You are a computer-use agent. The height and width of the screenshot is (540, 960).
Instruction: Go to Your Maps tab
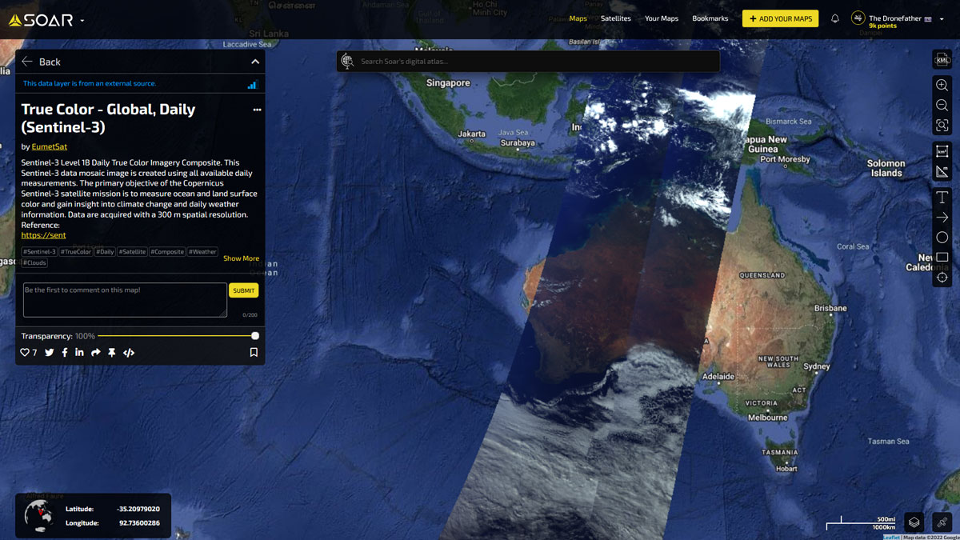click(661, 18)
